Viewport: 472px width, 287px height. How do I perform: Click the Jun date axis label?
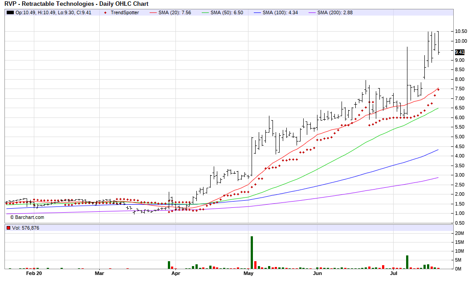(x=317, y=273)
